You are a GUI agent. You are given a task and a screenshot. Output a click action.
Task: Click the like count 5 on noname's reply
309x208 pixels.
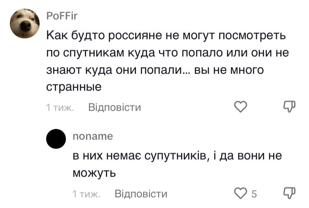pyautogui.click(x=254, y=194)
